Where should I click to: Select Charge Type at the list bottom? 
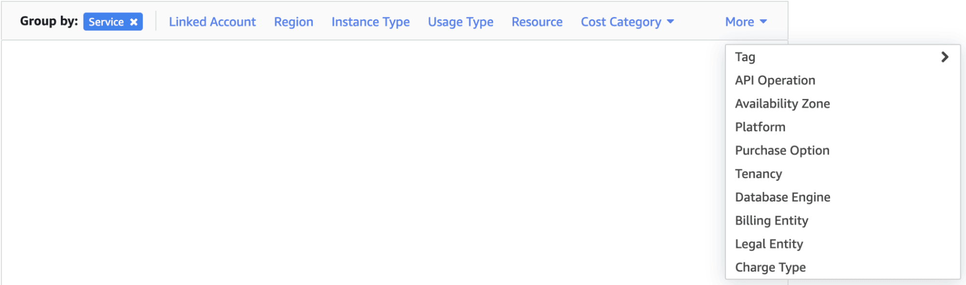(x=770, y=267)
